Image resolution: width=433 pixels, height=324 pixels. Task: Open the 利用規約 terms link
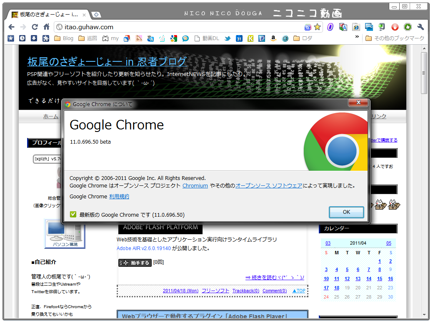[x=119, y=197]
